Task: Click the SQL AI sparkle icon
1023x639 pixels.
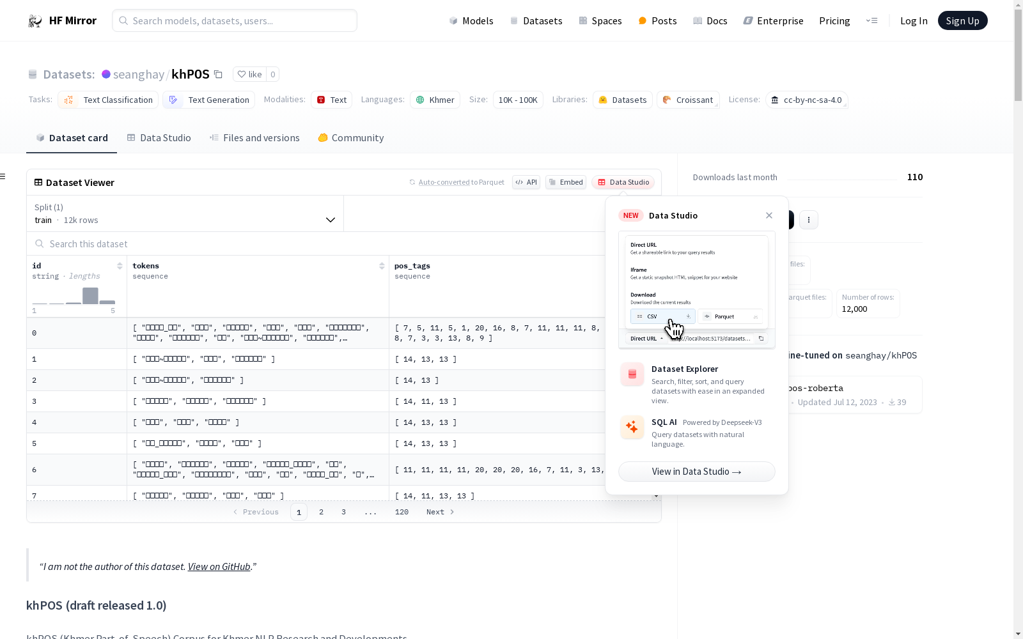Action: coord(632,427)
